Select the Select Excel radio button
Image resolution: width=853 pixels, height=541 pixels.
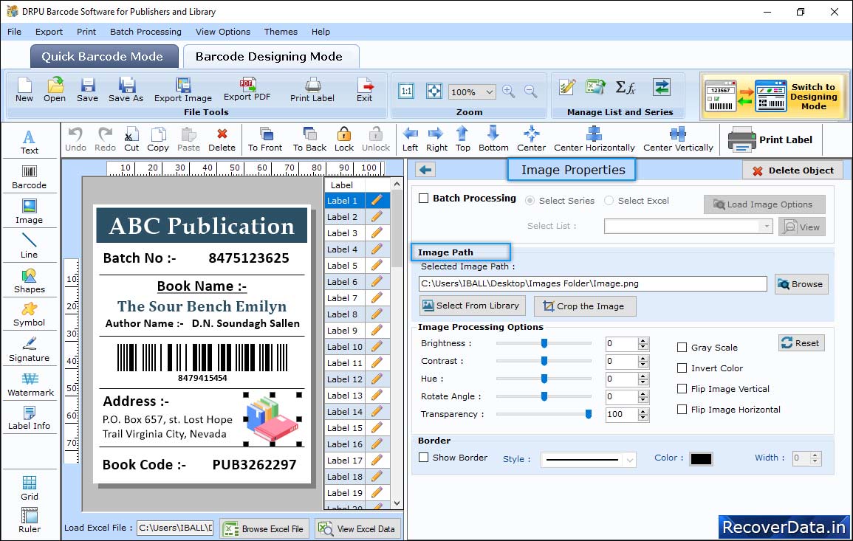609,201
